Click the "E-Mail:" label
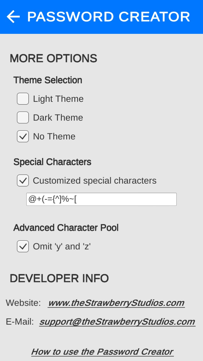Viewport: 203px width, 361px height. point(20,322)
